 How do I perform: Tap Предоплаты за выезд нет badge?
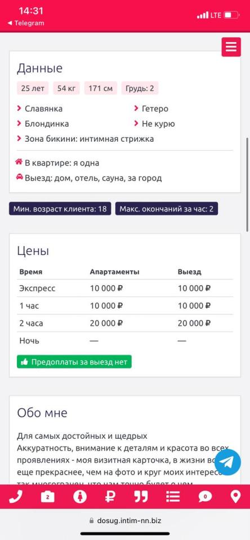click(74, 362)
